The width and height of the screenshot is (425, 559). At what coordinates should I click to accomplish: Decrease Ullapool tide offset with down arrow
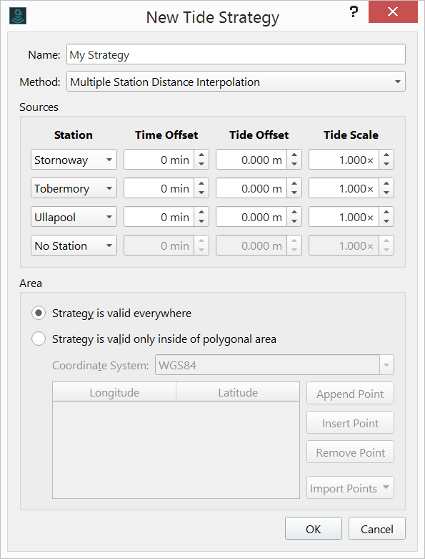click(294, 221)
